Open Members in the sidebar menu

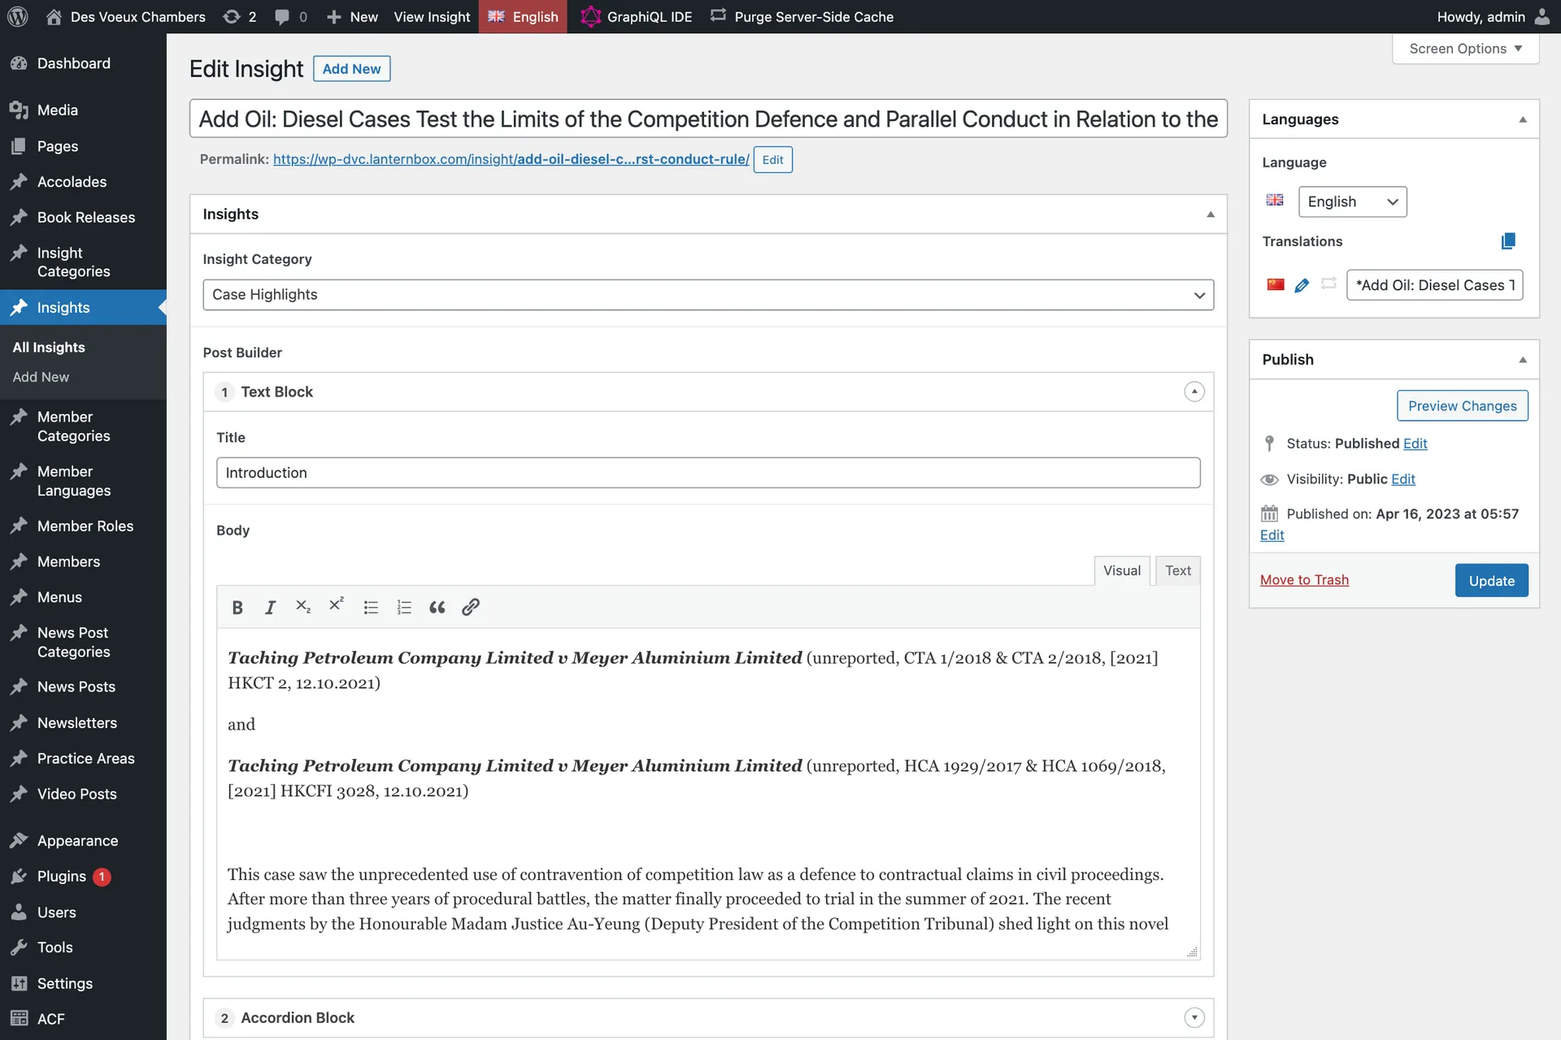tap(68, 561)
